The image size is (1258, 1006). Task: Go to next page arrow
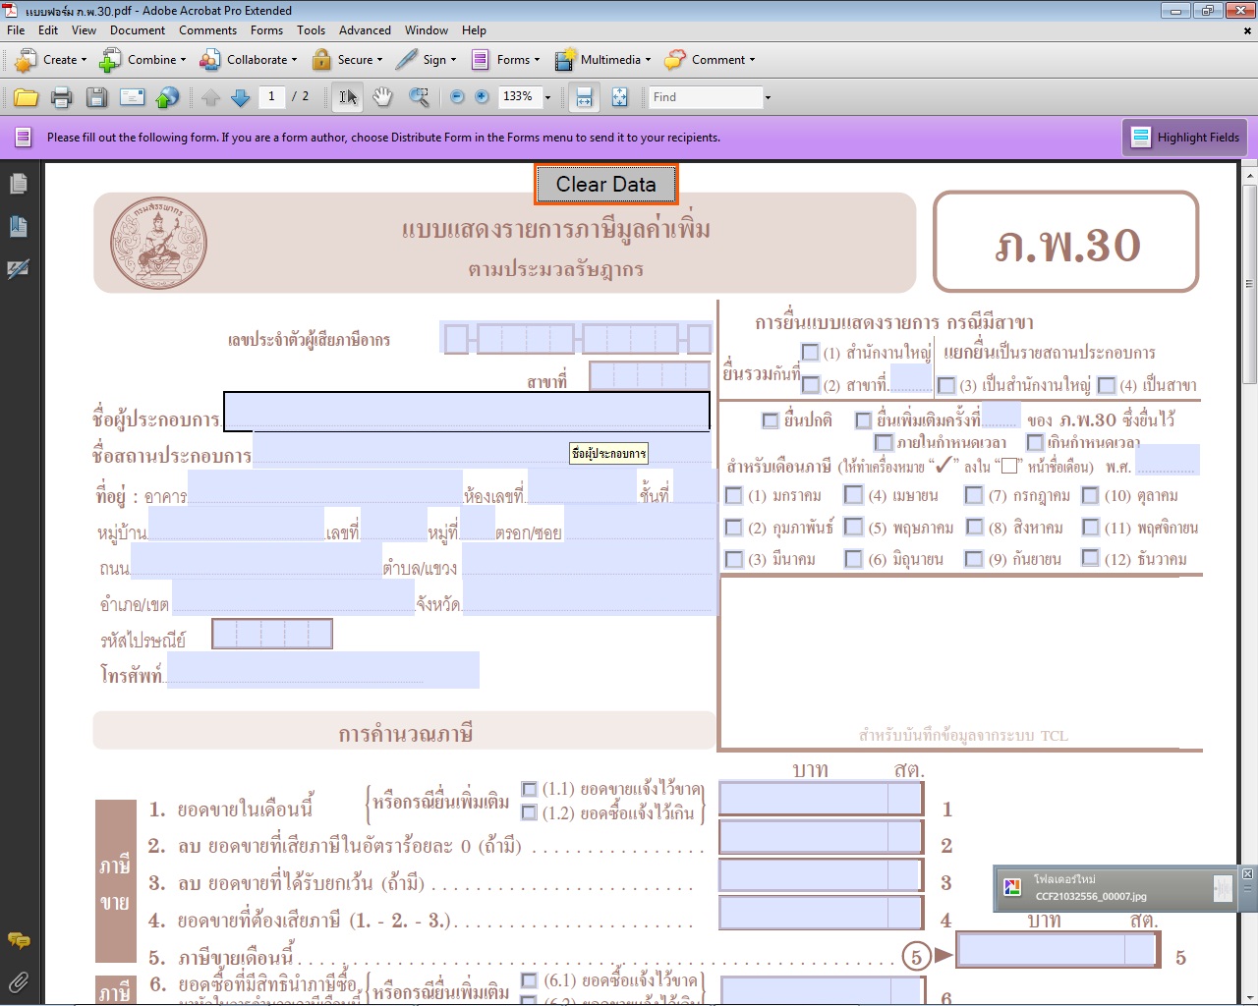[x=240, y=97]
